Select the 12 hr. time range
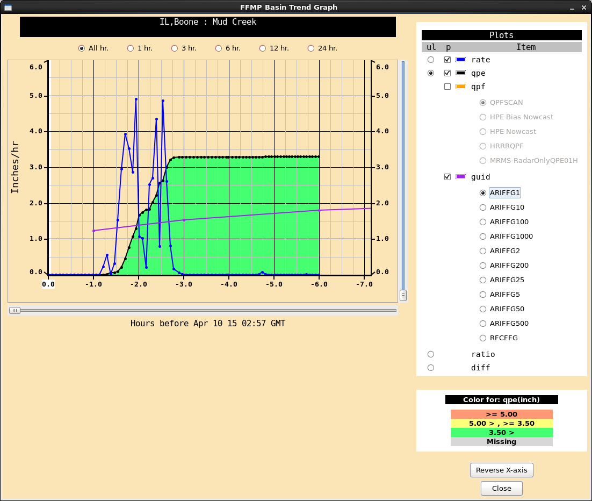 [x=274, y=48]
